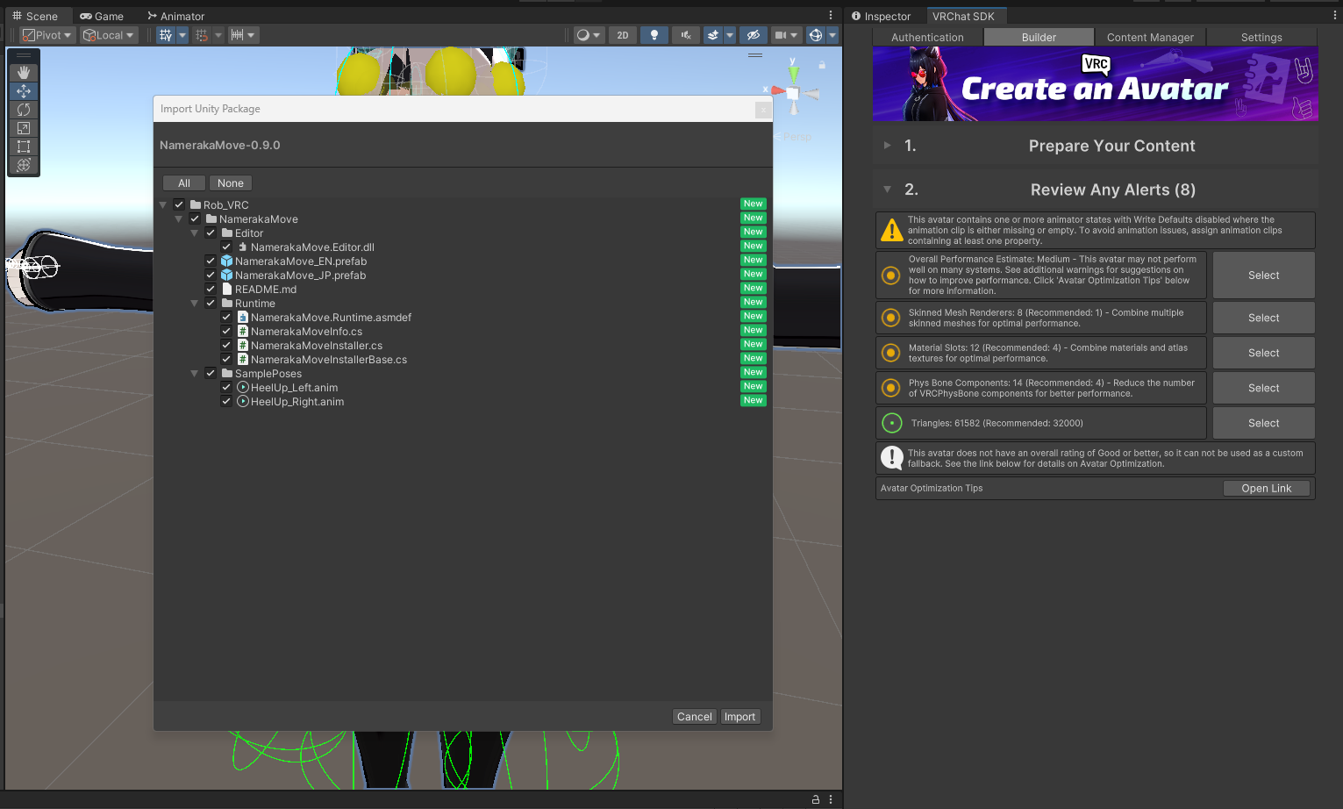The image size is (1343, 809).
Task: Toggle the scene effects layers icon
Action: click(713, 35)
